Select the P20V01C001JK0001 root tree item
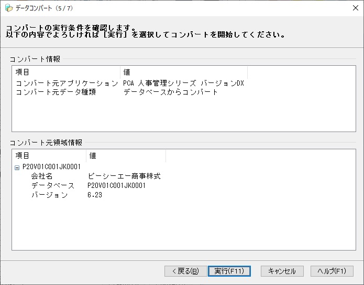Screen dimensions: 364x285 [x=51, y=167]
